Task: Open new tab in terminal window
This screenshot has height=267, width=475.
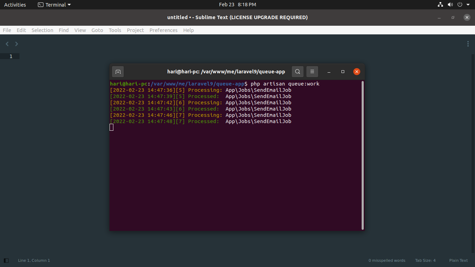Action: [118, 72]
